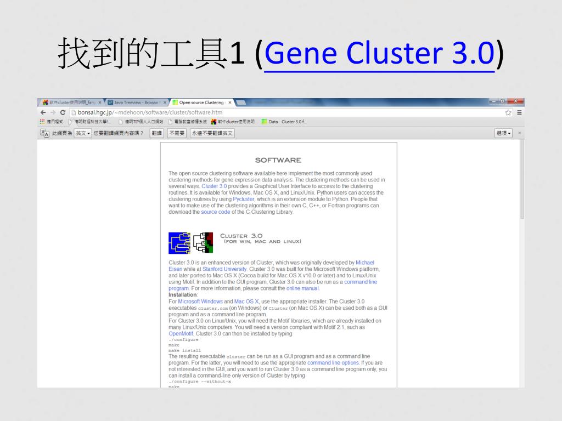Click the black-and-white TreeView heatmap logo
The width and height of the screenshot is (562, 421).
pos(203,243)
